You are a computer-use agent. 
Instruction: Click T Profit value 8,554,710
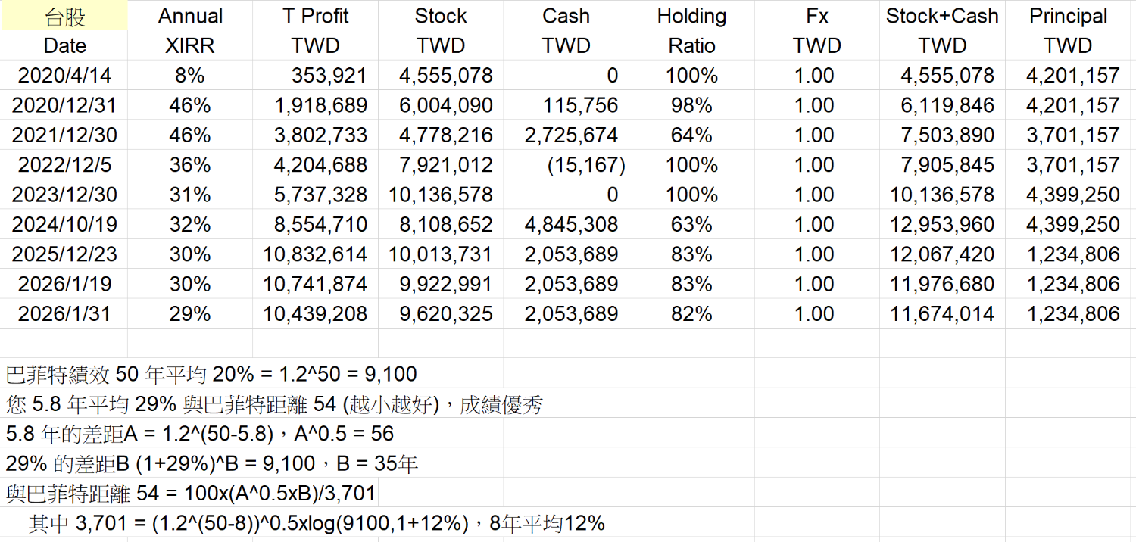pos(315,225)
